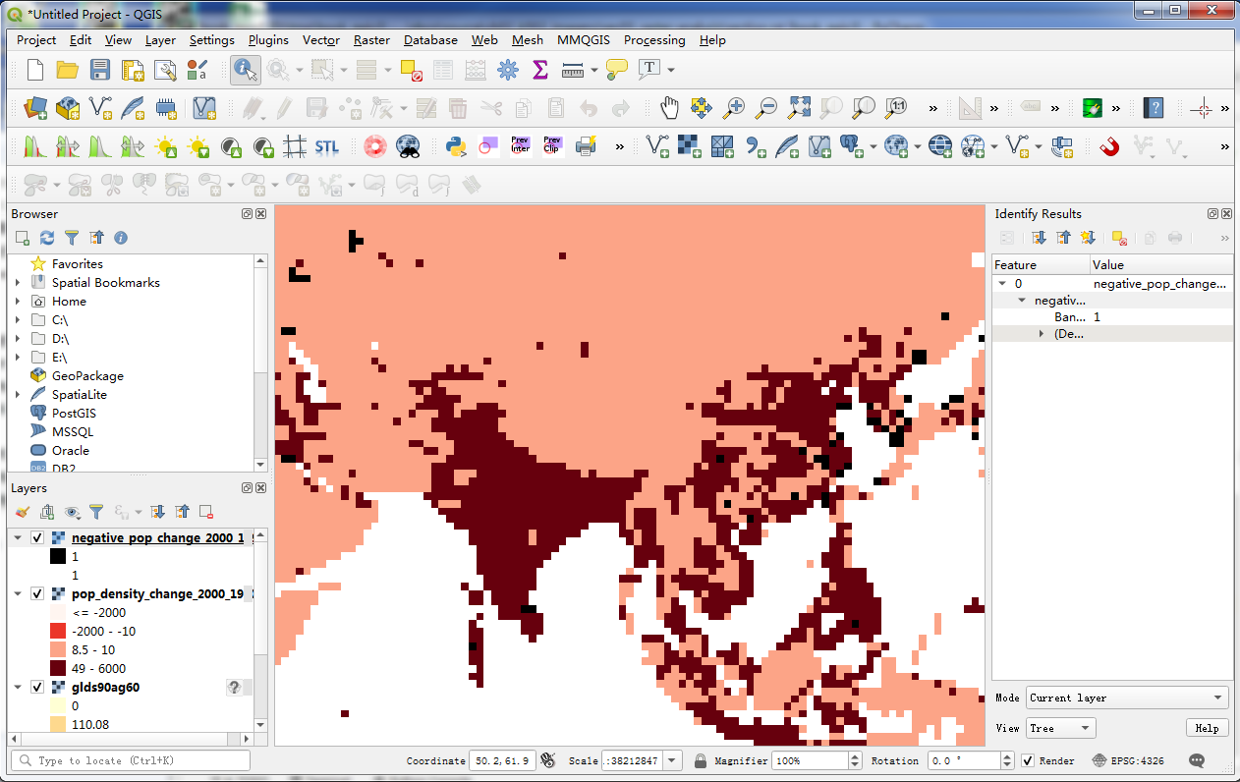The height and width of the screenshot is (782, 1240).
Task: Filter the Browser panel with the funnel icon
Action: pos(72,238)
